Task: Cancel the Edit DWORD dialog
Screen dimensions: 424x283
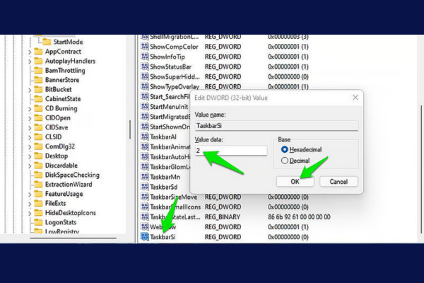Action: point(338,181)
